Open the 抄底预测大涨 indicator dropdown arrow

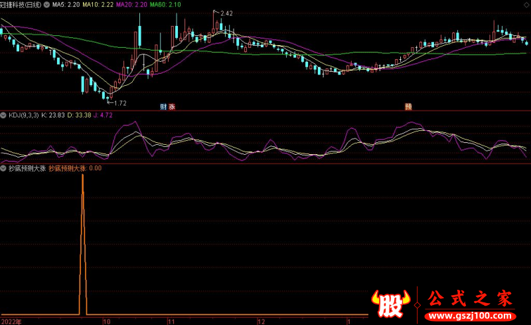pyautogui.click(x=4, y=168)
